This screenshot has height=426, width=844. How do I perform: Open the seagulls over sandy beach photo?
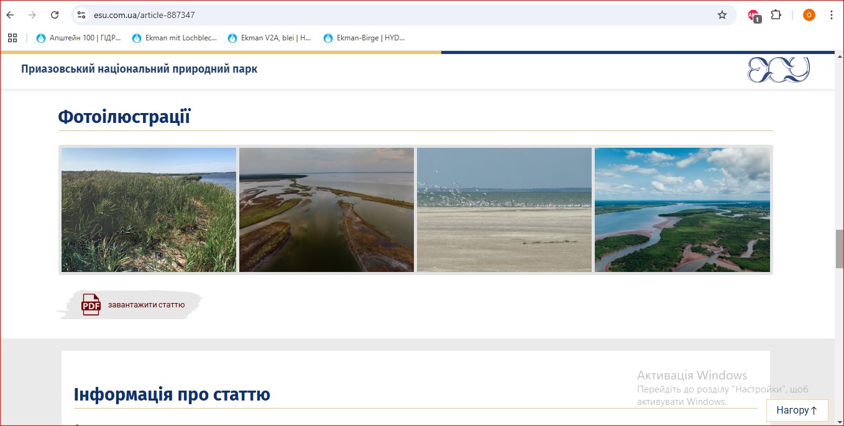click(x=504, y=210)
